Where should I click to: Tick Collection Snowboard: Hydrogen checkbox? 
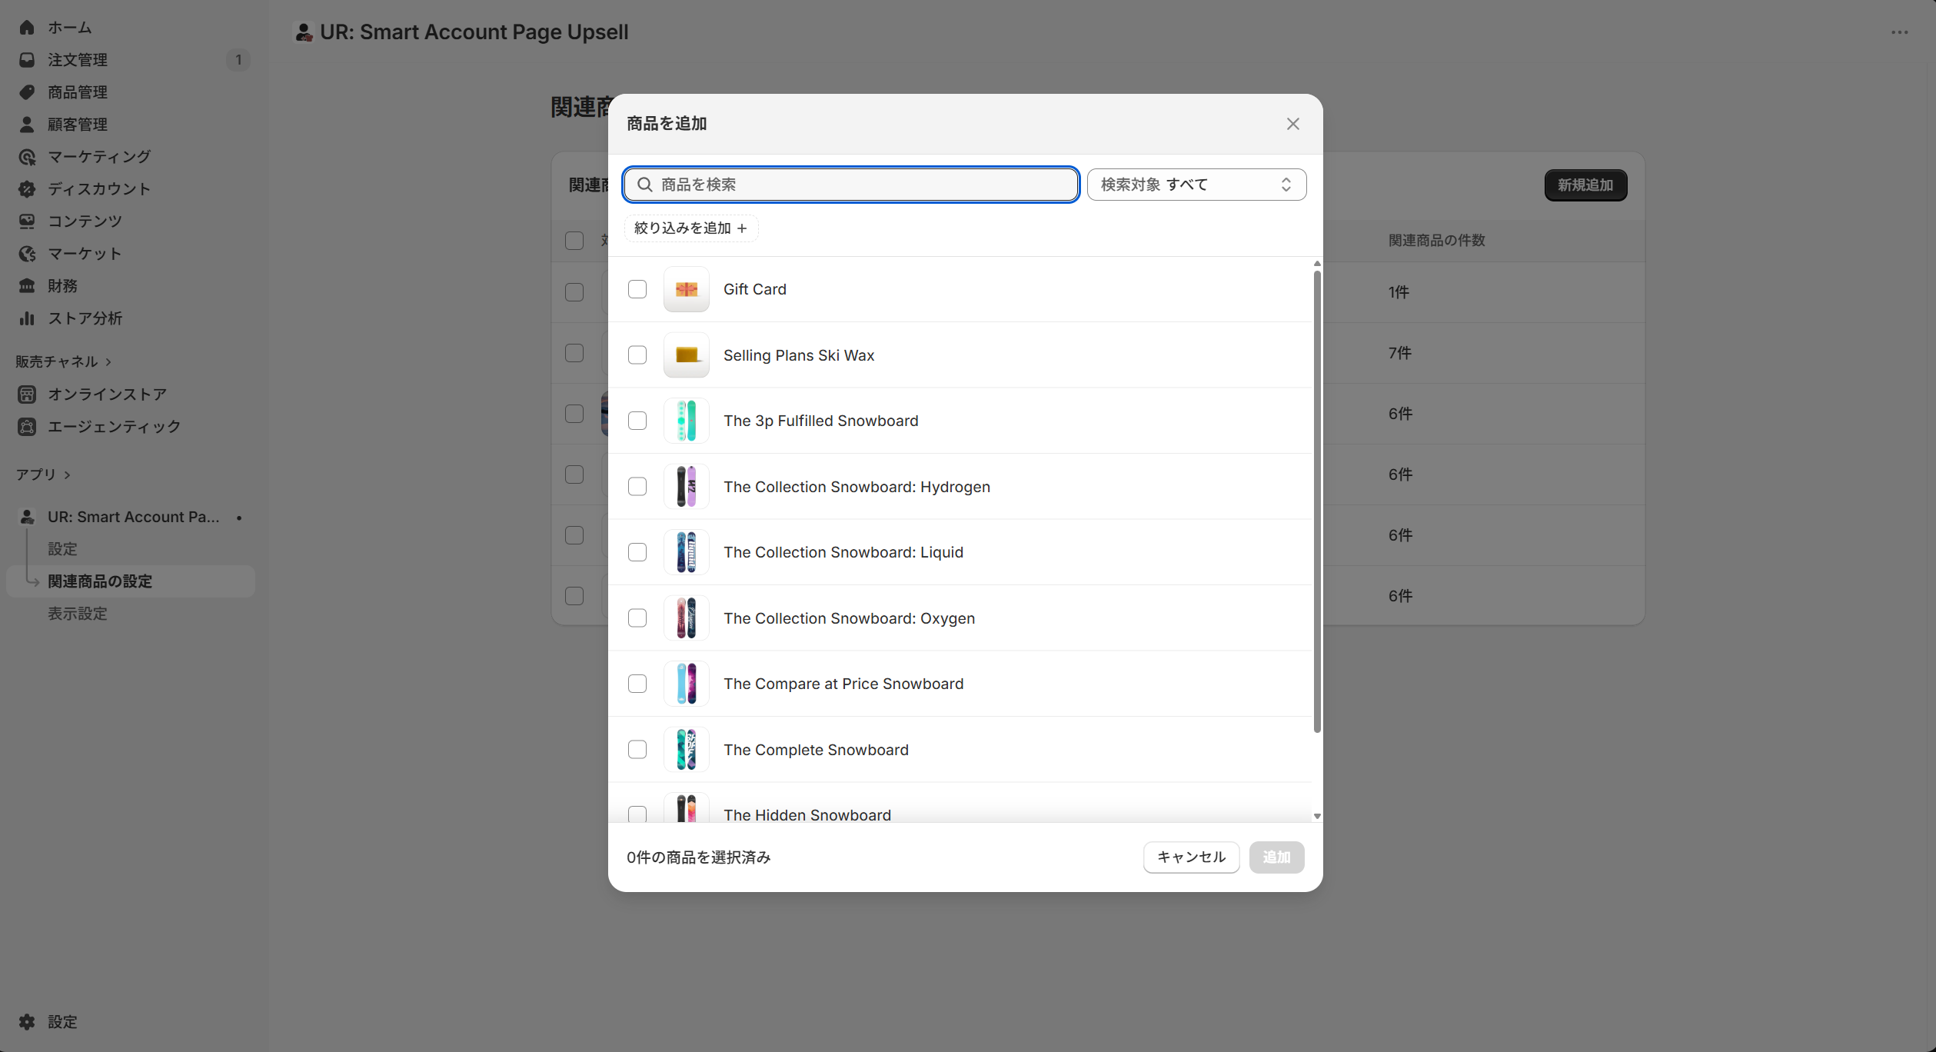[637, 487]
